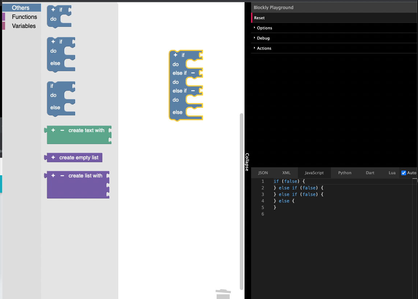The height and width of the screenshot is (299, 418).
Task: Select the Others toolbox category
Action: point(22,8)
